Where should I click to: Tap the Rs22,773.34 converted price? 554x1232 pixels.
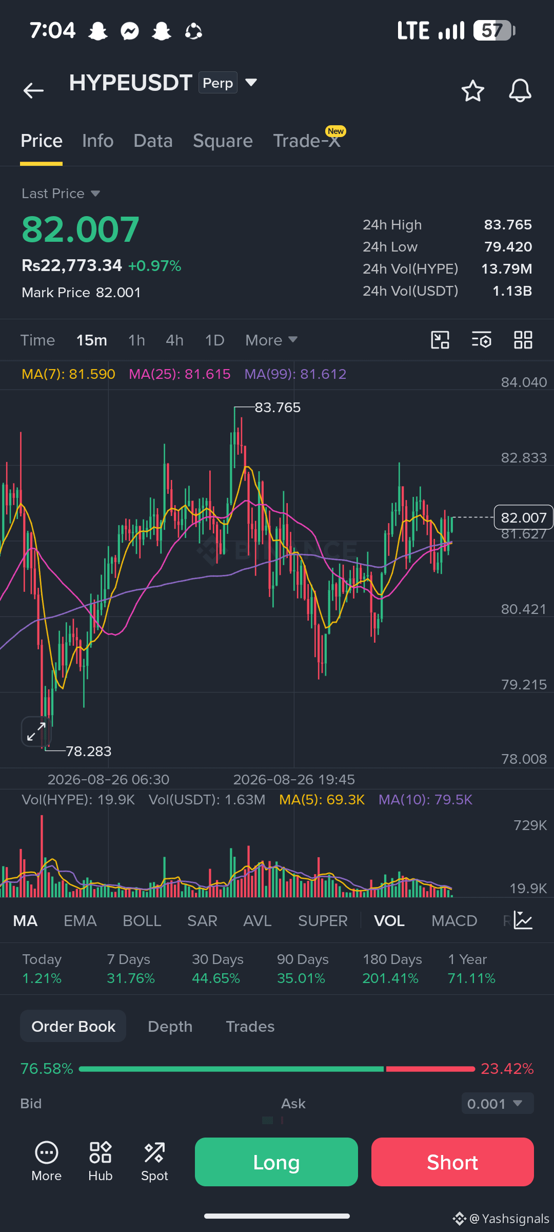tap(72, 265)
